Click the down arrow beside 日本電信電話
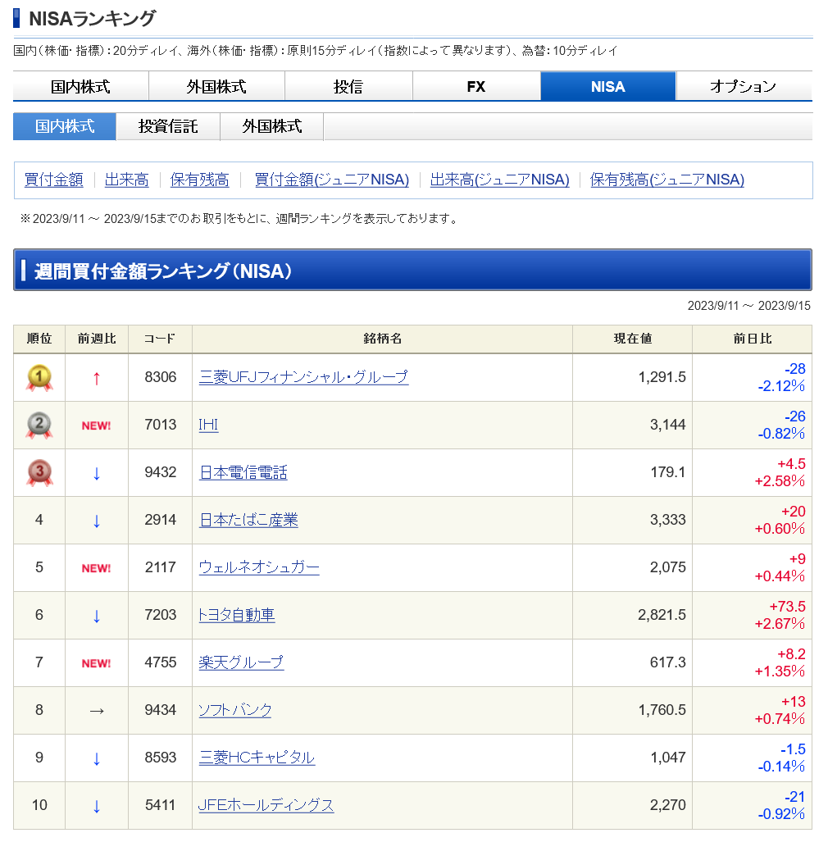The width and height of the screenshot is (828, 842). (96, 471)
